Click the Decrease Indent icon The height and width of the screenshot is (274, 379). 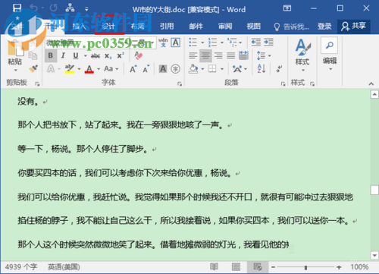256,43
